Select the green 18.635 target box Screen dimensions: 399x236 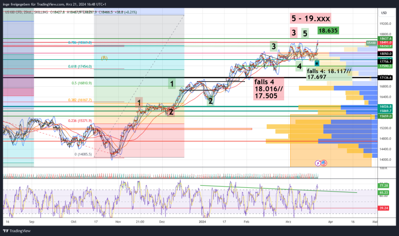(x=328, y=30)
